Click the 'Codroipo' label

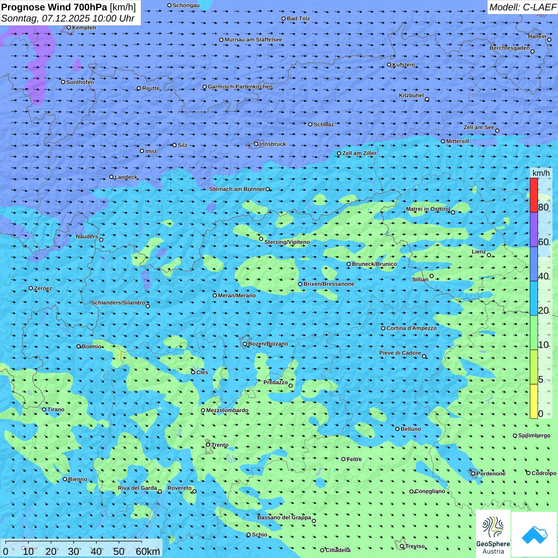tap(544, 473)
